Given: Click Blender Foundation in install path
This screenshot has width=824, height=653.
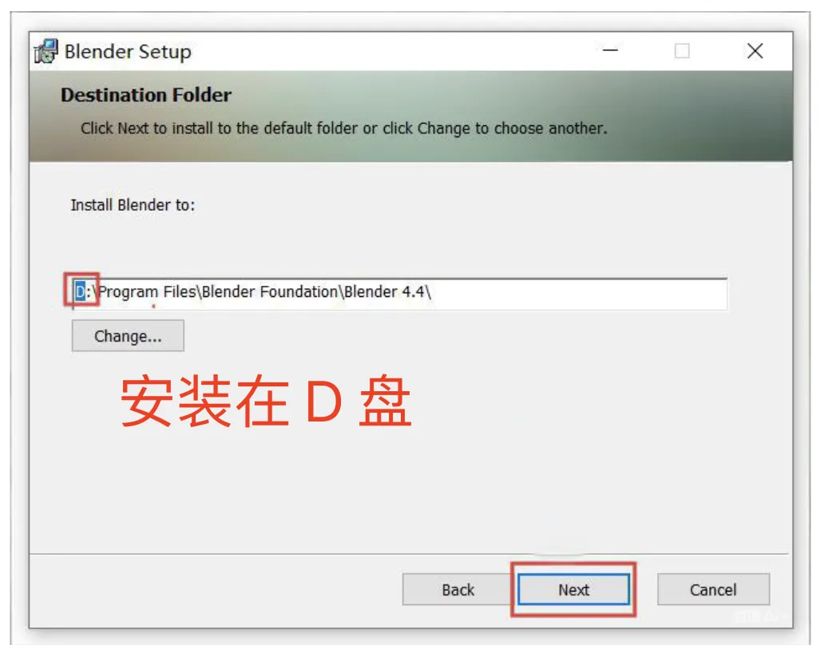Looking at the screenshot, I should 270,291.
